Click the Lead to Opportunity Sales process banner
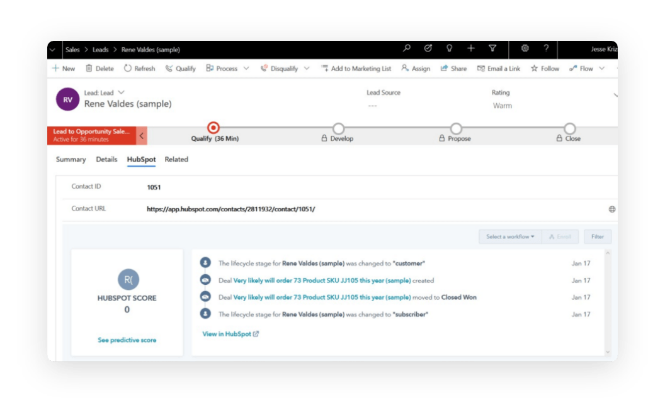The image size is (665, 415). click(91, 136)
